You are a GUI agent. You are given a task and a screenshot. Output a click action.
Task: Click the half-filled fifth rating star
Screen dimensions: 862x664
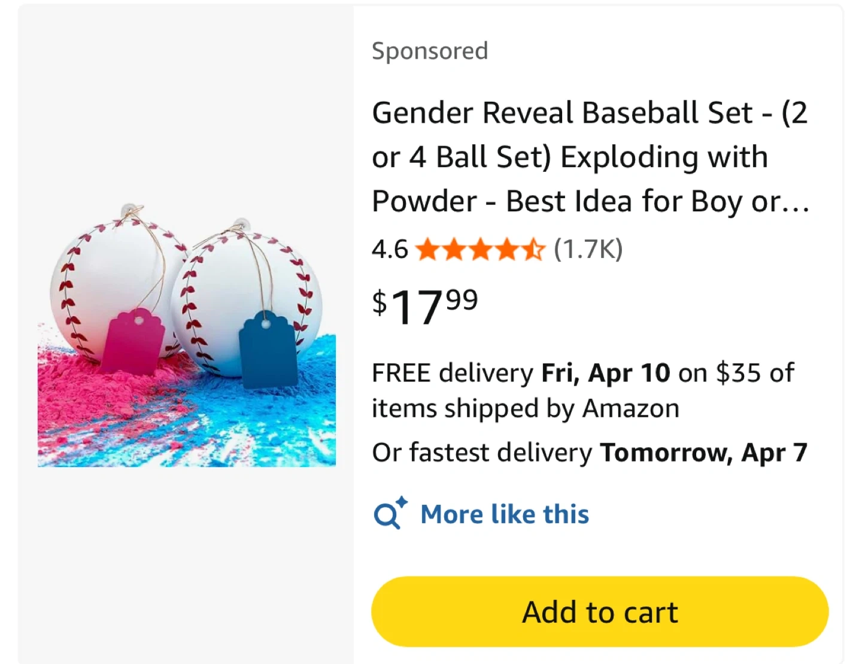pyautogui.click(x=533, y=250)
